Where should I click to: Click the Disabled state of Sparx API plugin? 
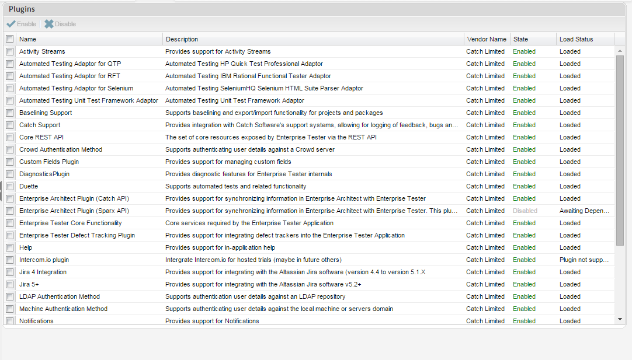524,211
